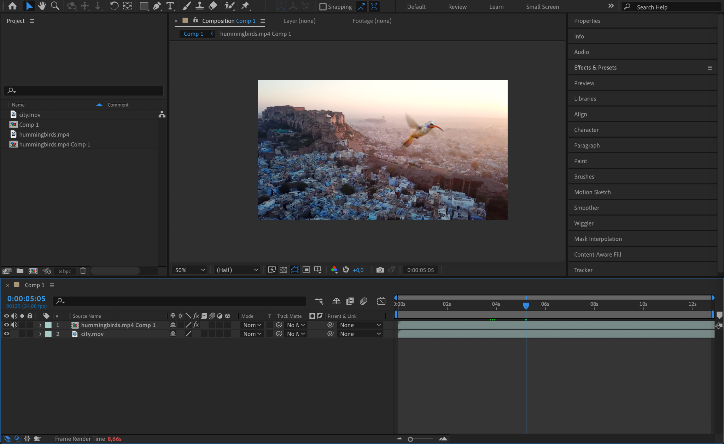Open the (Half) resolution dropdown

237,270
